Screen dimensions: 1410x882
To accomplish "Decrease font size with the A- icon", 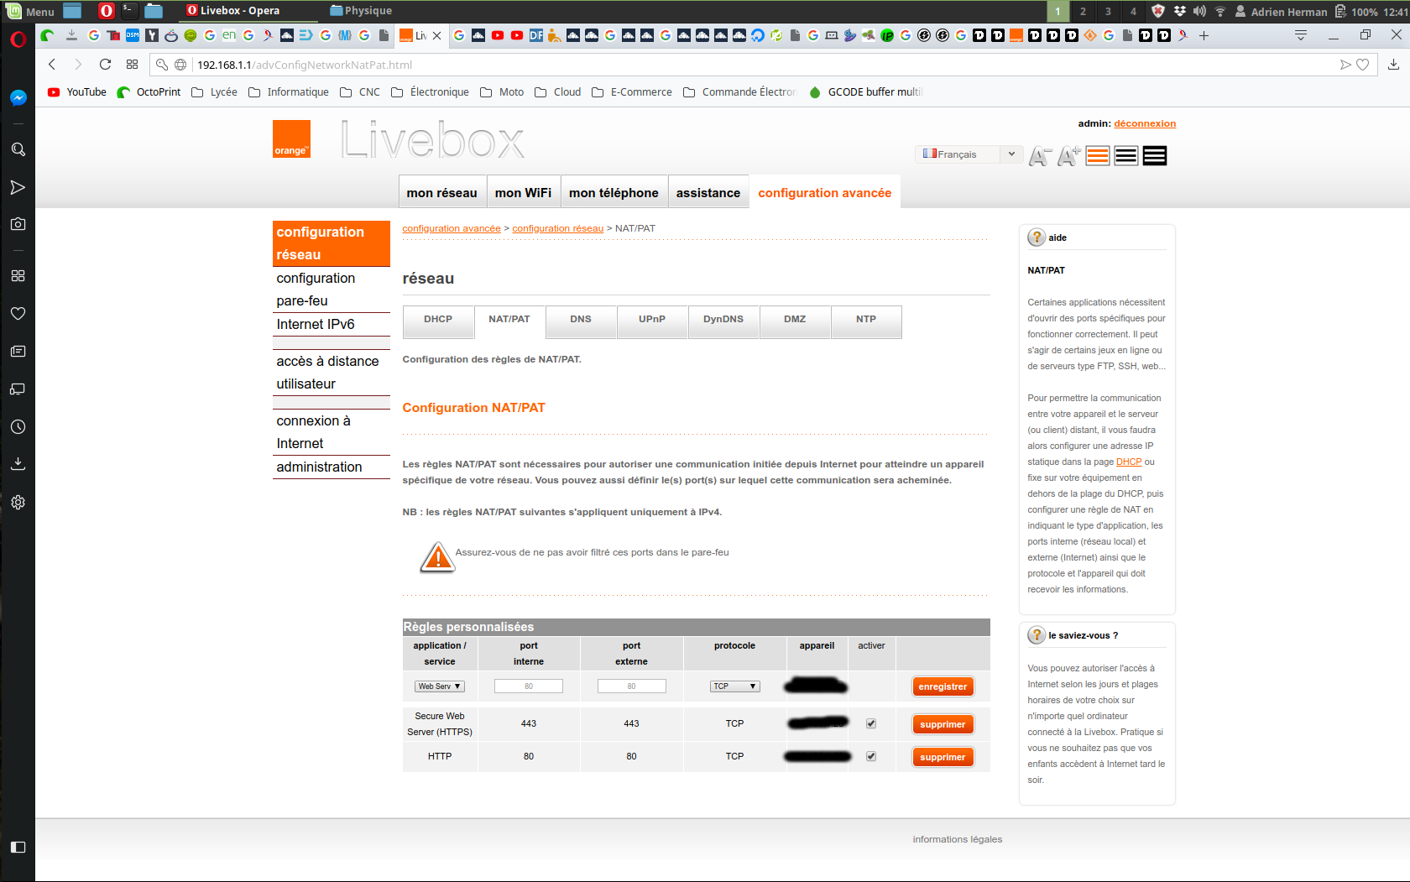I will [1040, 156].
